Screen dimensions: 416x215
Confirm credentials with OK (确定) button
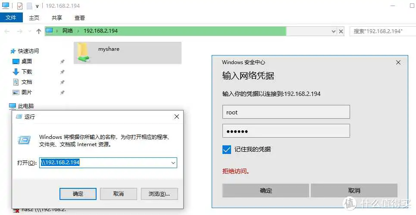266,190
